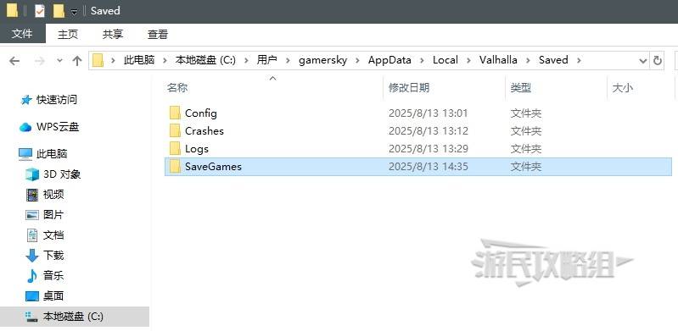
Task: Expand the chevron after Valhalla in path
Action: click(528, 60)
